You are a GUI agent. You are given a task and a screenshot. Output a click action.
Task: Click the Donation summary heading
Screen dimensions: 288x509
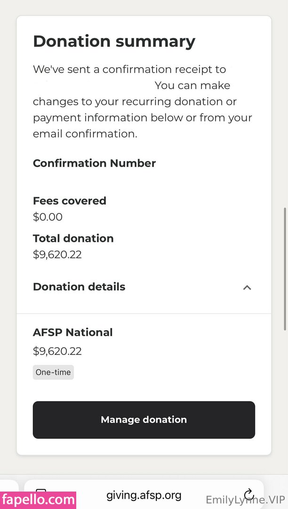pos(114,41)
